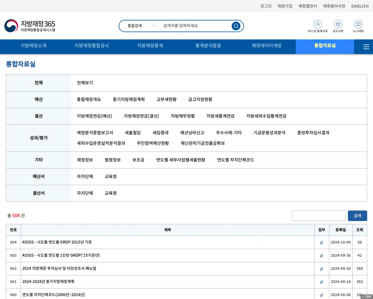Viewport: 373px width, 299px height.
Task: Click the blue 검색 button
Action: pos(358,216)
